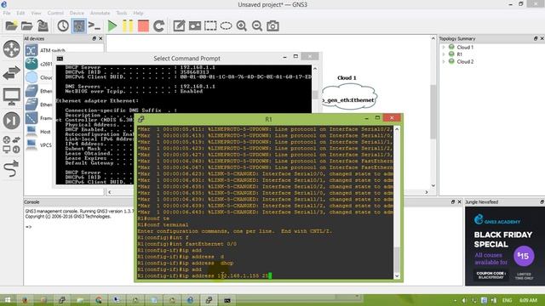Browse switches in the device sidebar

tap(11, 73)
